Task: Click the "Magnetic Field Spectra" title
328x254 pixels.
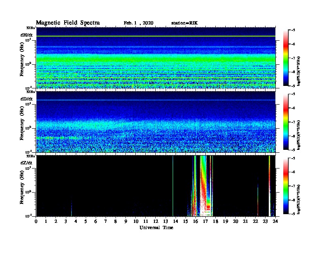Action: (x=68, y=23)
